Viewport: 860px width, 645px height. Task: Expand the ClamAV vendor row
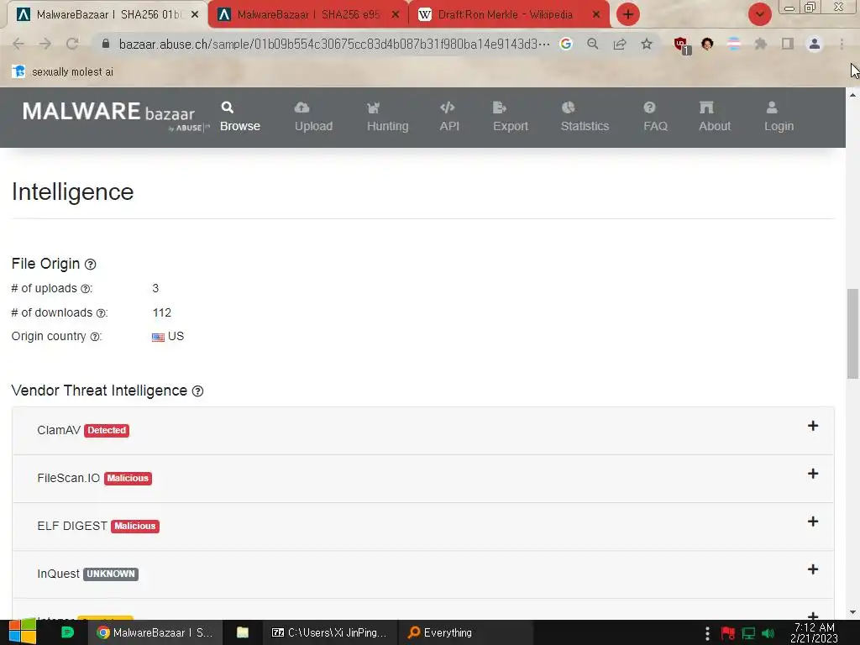pos(423,431)
